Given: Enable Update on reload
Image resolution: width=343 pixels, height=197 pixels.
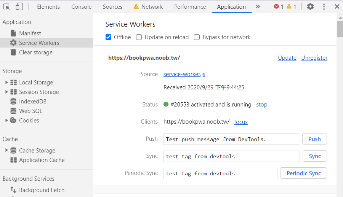Looking at the screenshot, I should click(x=139, y=37).
